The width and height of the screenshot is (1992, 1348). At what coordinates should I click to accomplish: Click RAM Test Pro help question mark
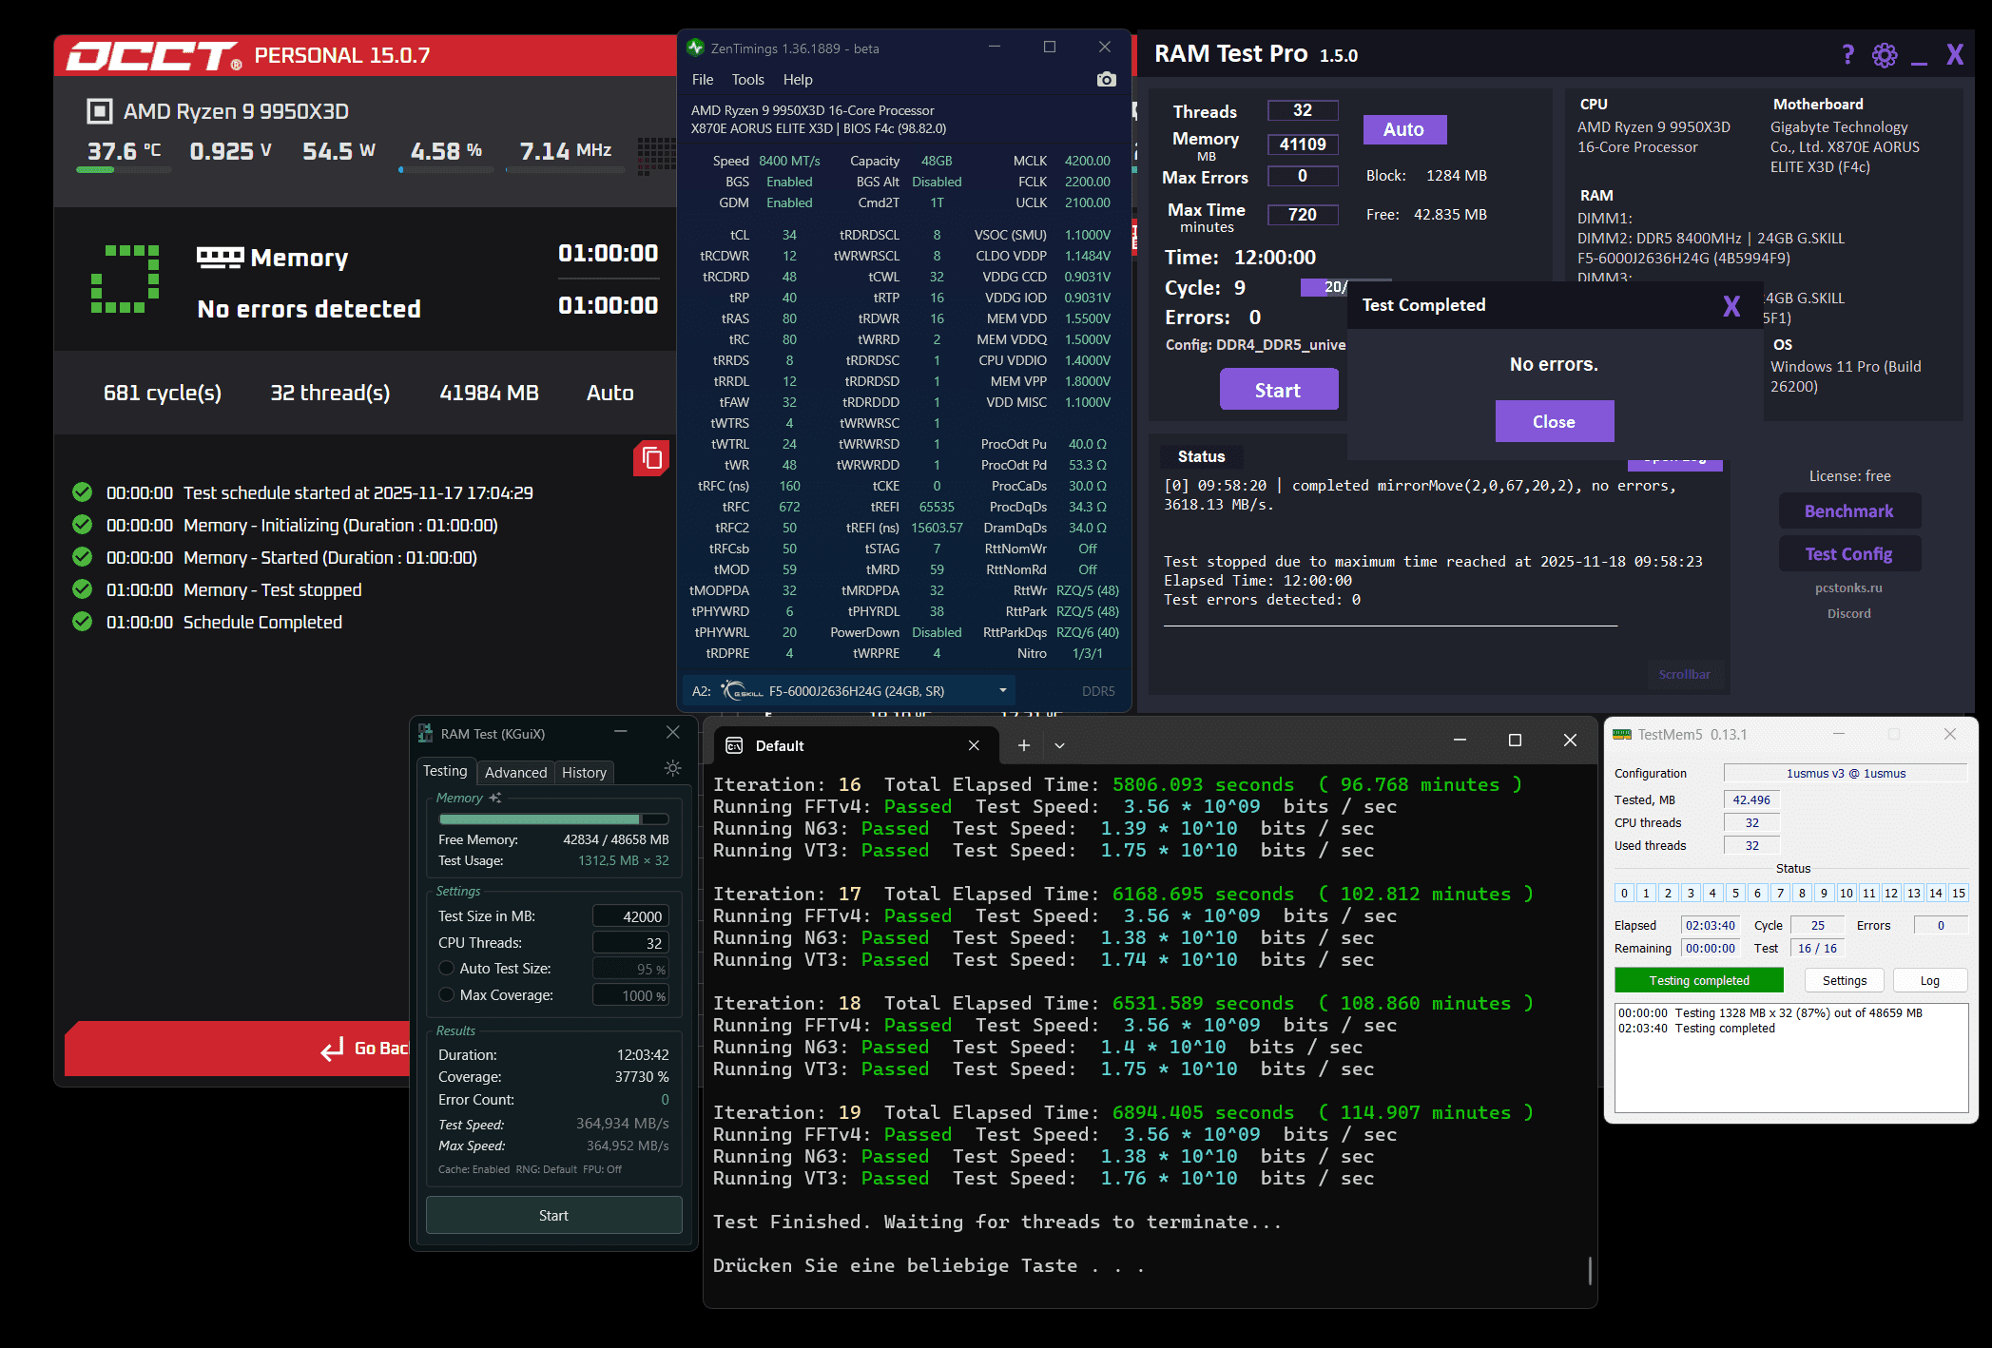1847,55
